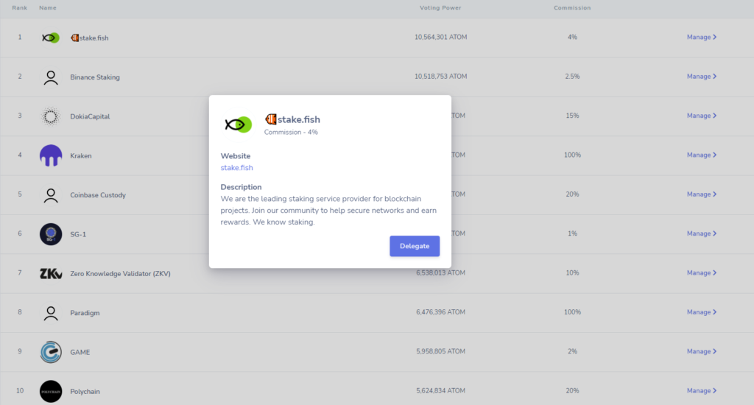This screenshot has width=754, height=405.
Task: Open Manage for the Polychain row
Action: pyautogui.click(x=702, y=390)
